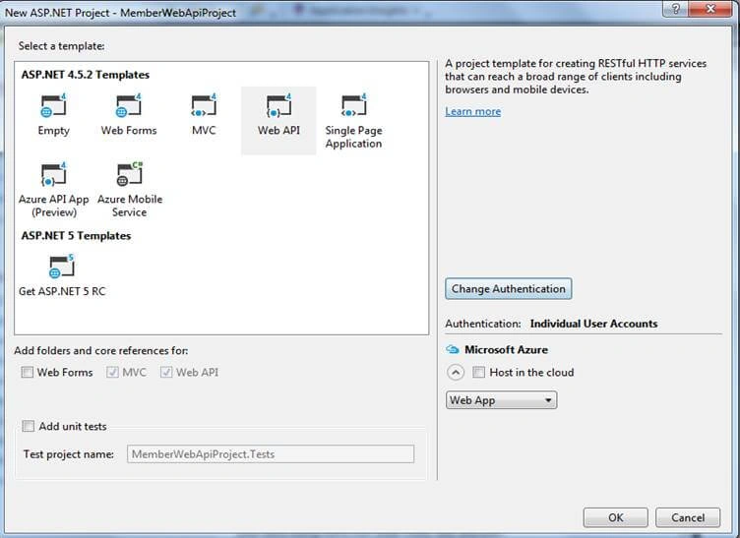The width and height of the screenshot is (740, 538).
Task: Click the Select a template label
Action: [x=61, y=46]
